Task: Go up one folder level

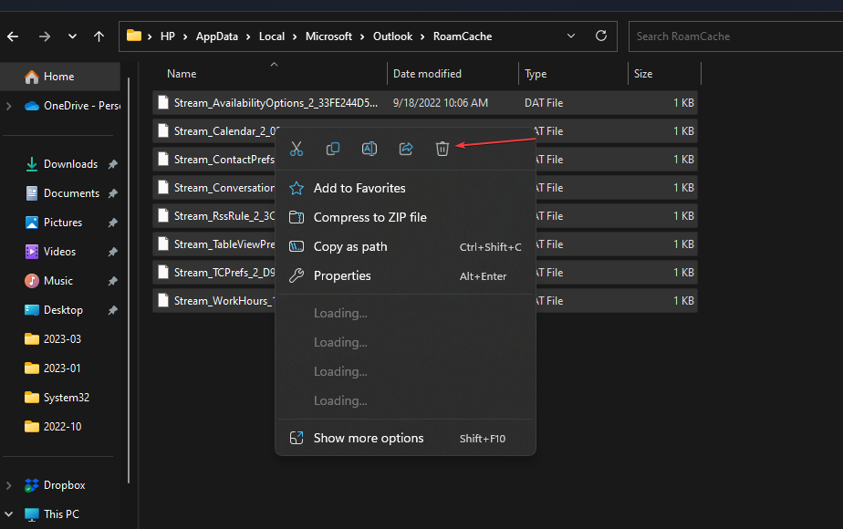Action: point(99,36)
